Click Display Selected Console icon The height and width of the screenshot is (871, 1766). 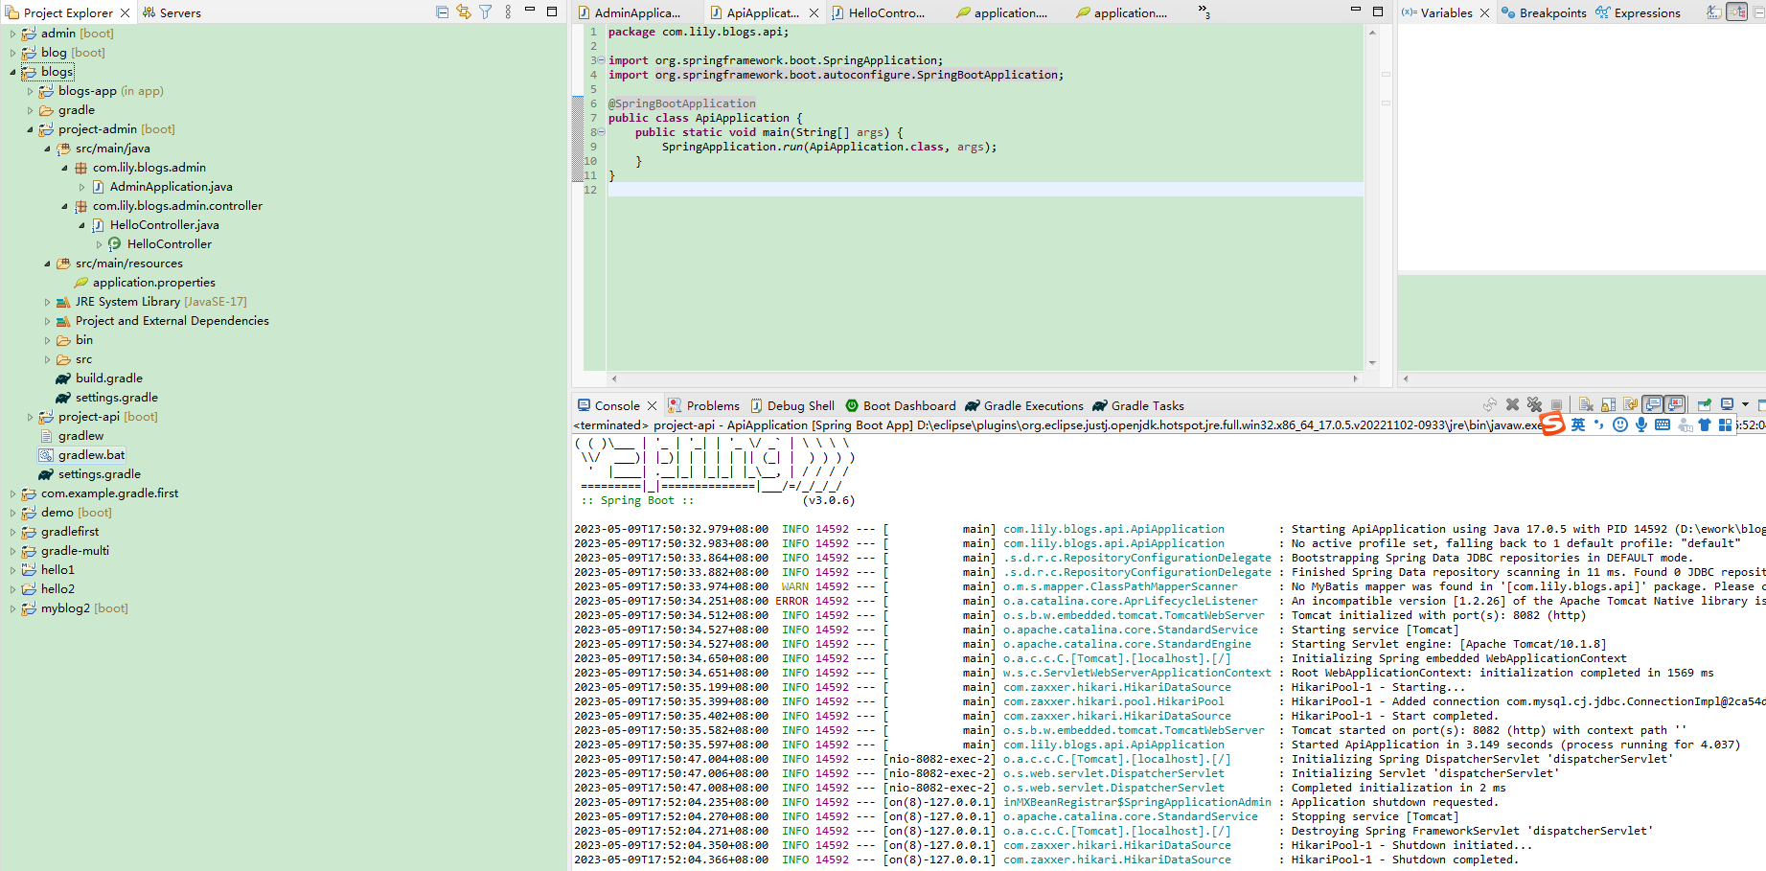click(x=1727, y=404)
